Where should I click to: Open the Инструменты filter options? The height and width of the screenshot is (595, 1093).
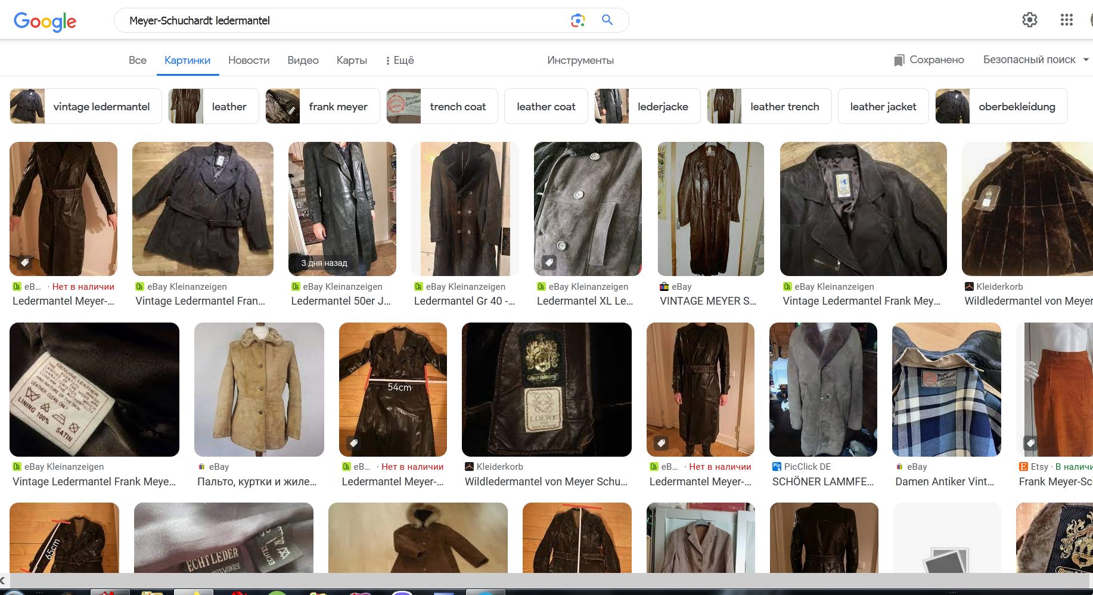click(580, 60)
